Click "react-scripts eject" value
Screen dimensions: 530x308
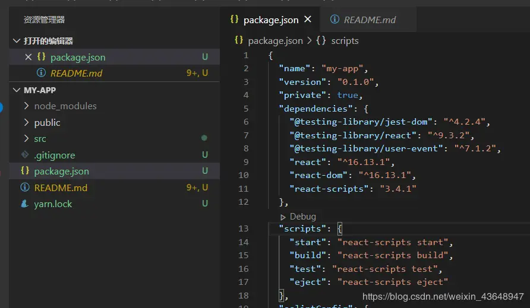pyautogui.click(x=393, y=282)
